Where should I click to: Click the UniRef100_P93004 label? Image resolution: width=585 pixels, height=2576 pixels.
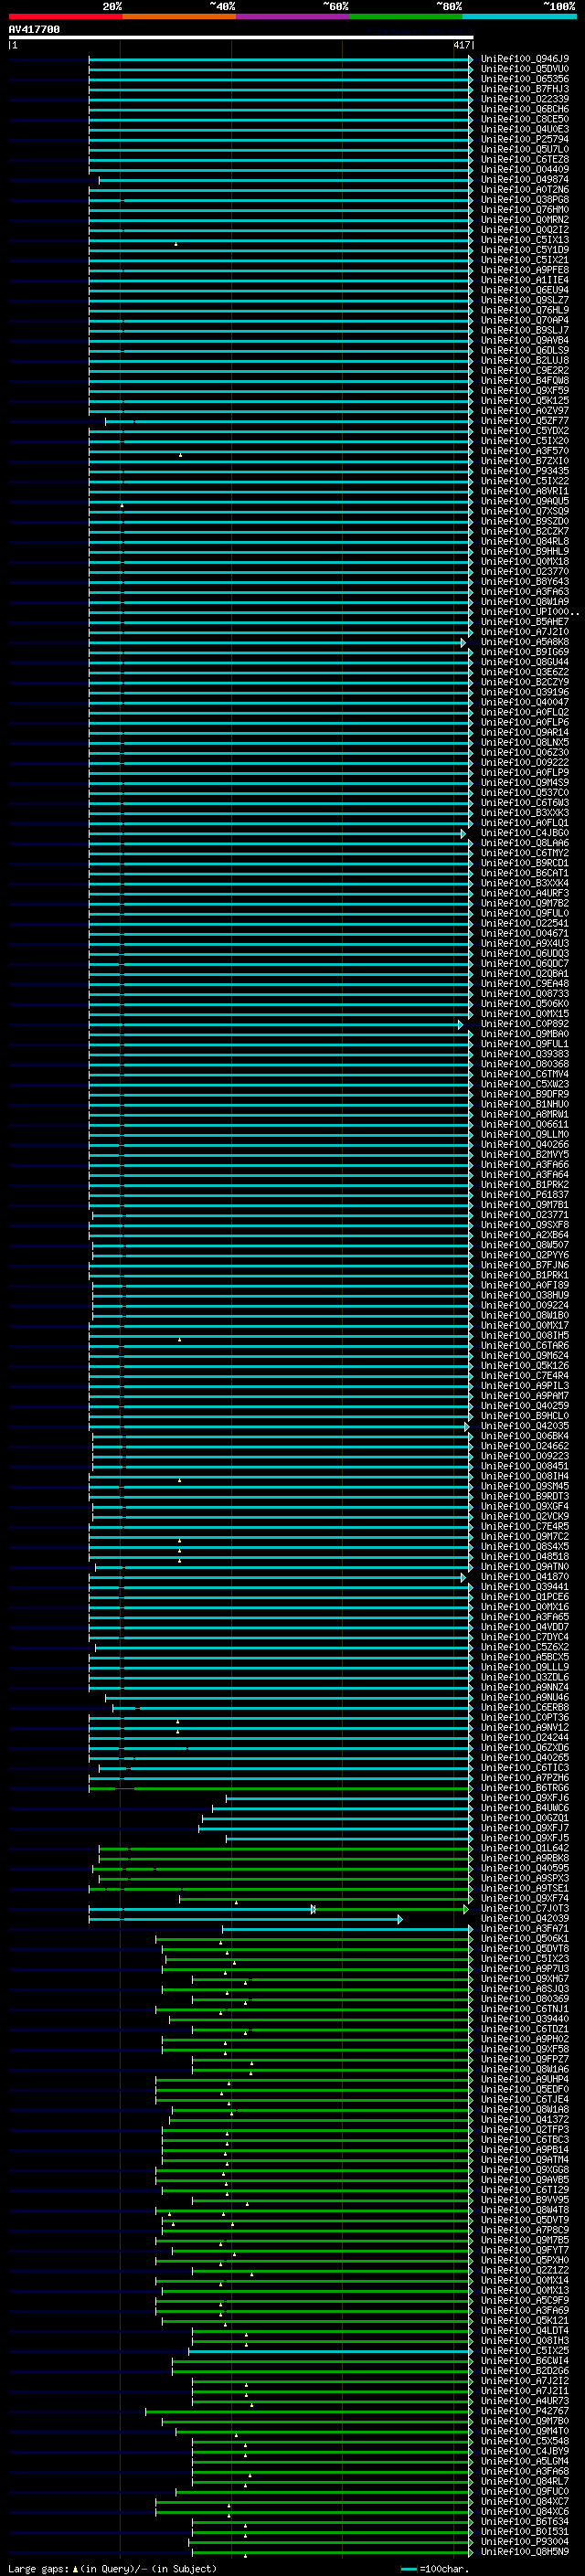coord(525,2541)
